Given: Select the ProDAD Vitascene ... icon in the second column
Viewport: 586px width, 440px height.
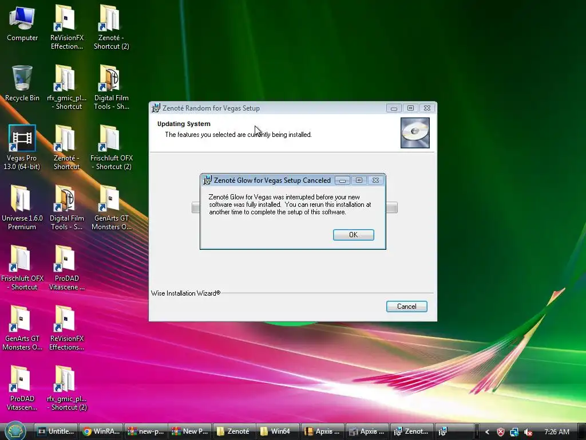Looking at the screenshot, I should (x=66, y=268).
